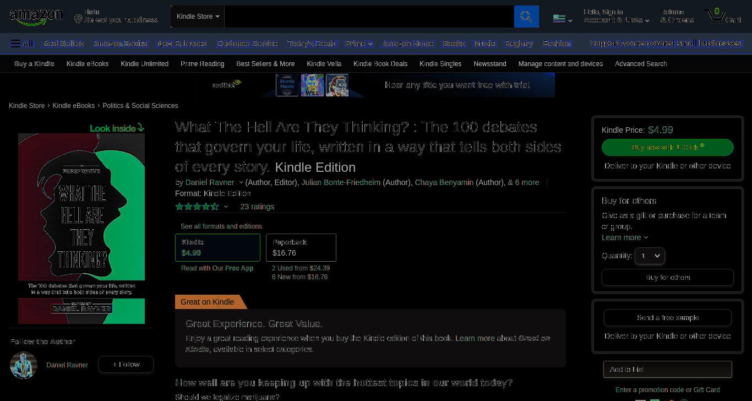Open Amazon Basics nav item
The height and width of the screenshot is (401, 752).
coord(121,44)
